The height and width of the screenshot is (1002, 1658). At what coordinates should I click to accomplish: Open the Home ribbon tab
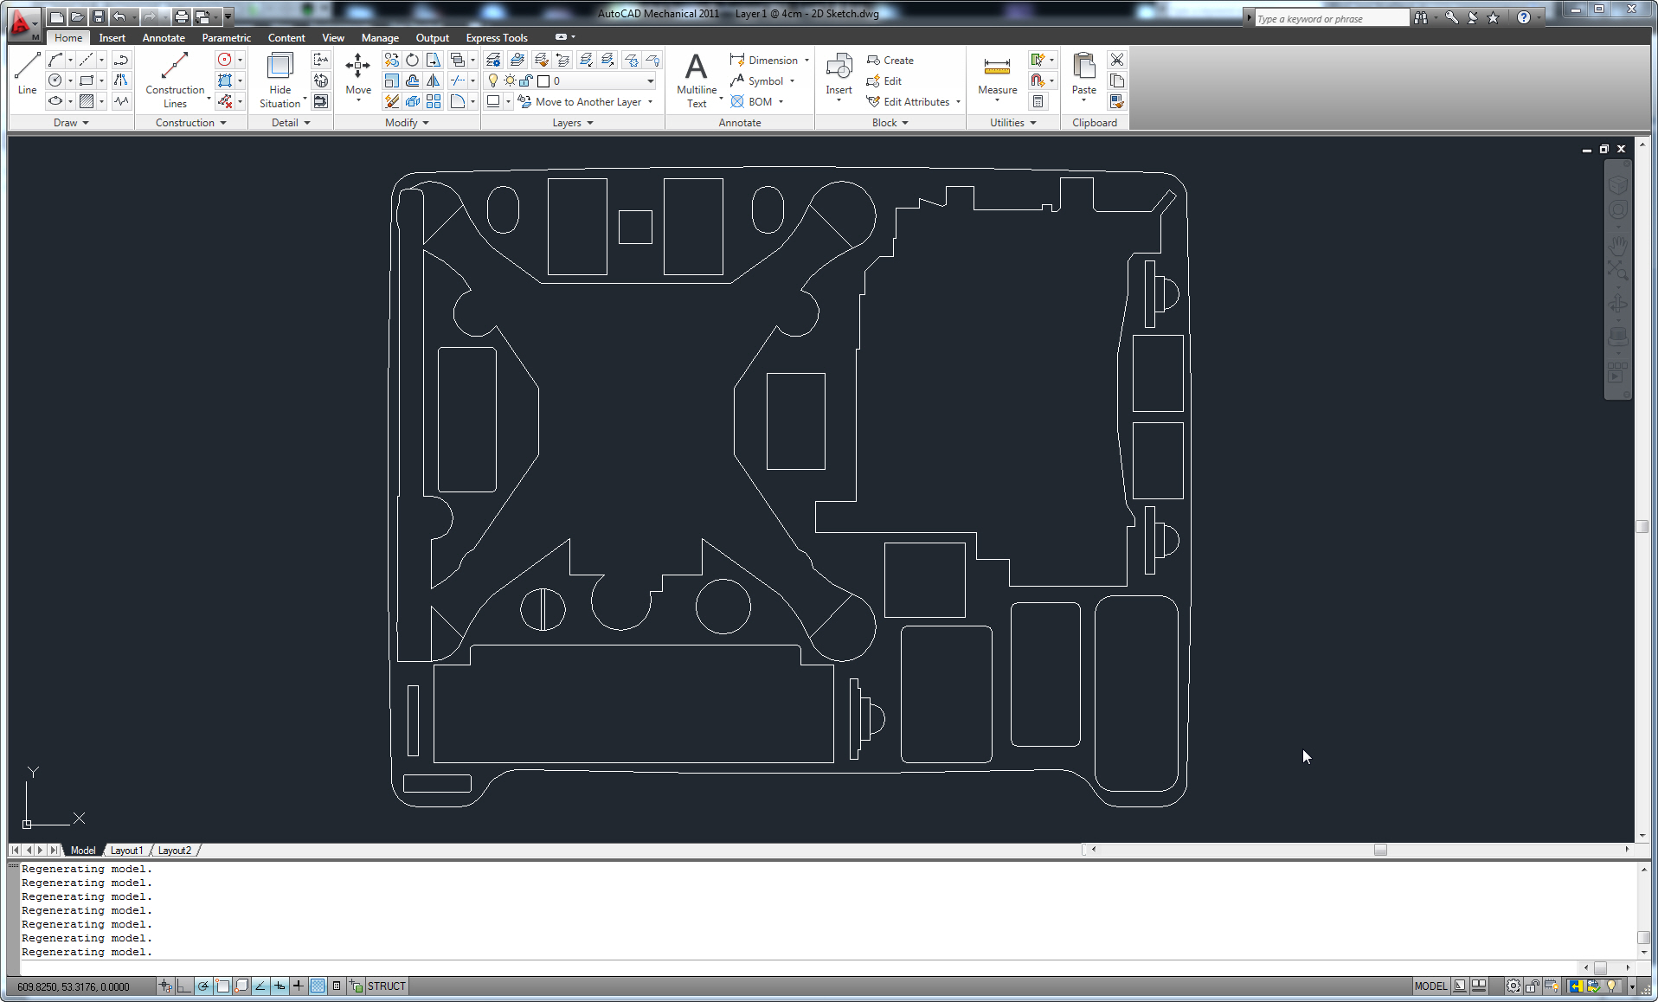[x=68, y=38]
